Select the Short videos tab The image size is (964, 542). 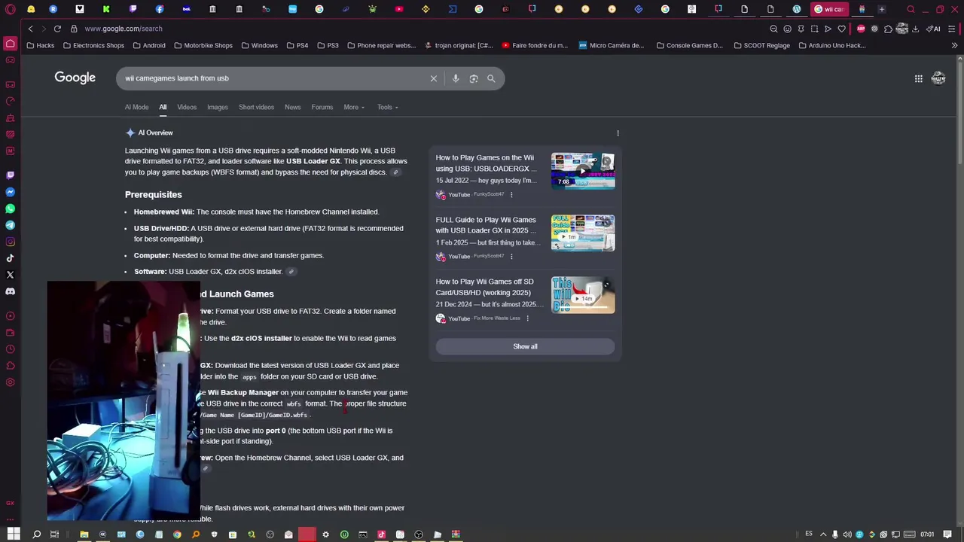pos(256,107)
